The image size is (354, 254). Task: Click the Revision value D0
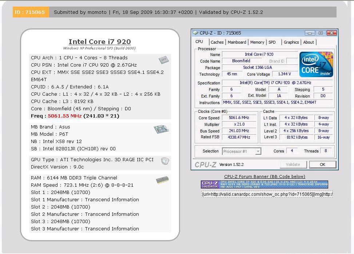[323, 96]
